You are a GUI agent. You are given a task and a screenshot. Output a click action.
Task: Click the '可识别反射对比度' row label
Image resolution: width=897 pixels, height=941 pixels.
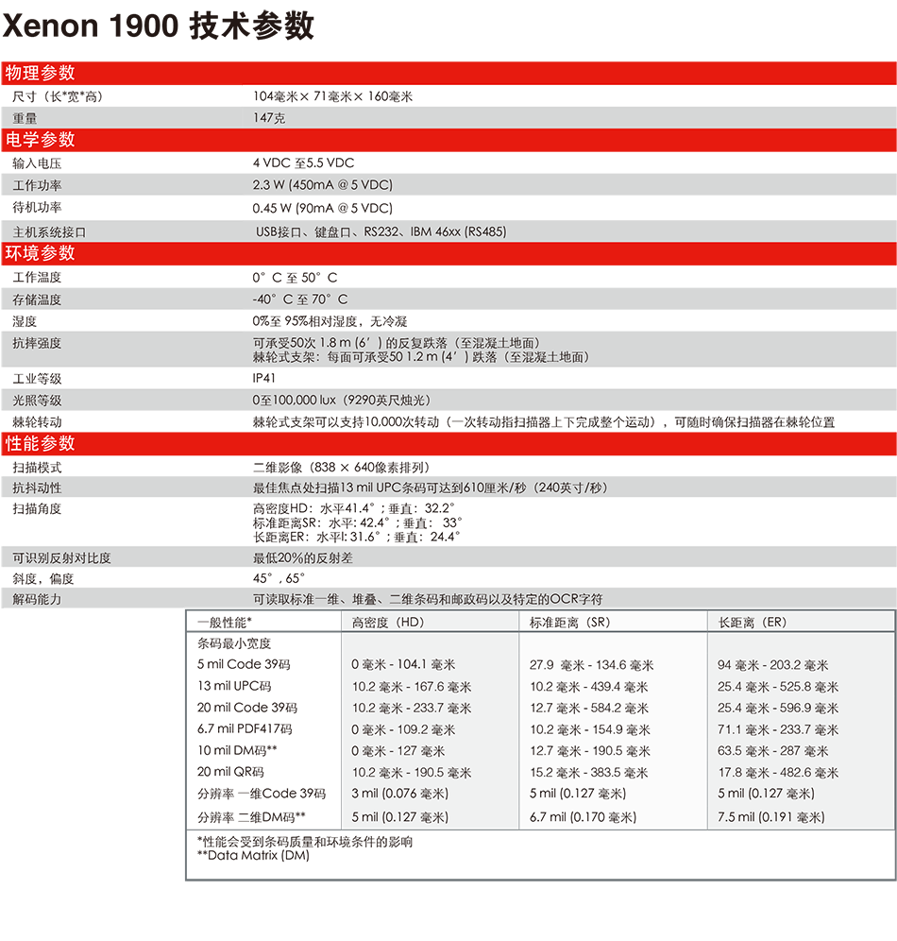click(x=61, y=558)
